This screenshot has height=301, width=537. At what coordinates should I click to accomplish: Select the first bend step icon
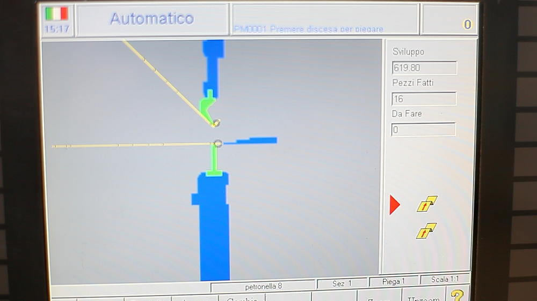point(427,204)
